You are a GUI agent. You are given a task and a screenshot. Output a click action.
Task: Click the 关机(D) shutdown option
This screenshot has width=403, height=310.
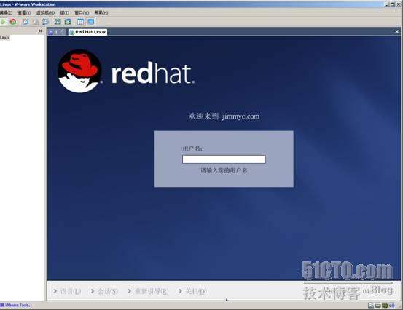point(192,291)
